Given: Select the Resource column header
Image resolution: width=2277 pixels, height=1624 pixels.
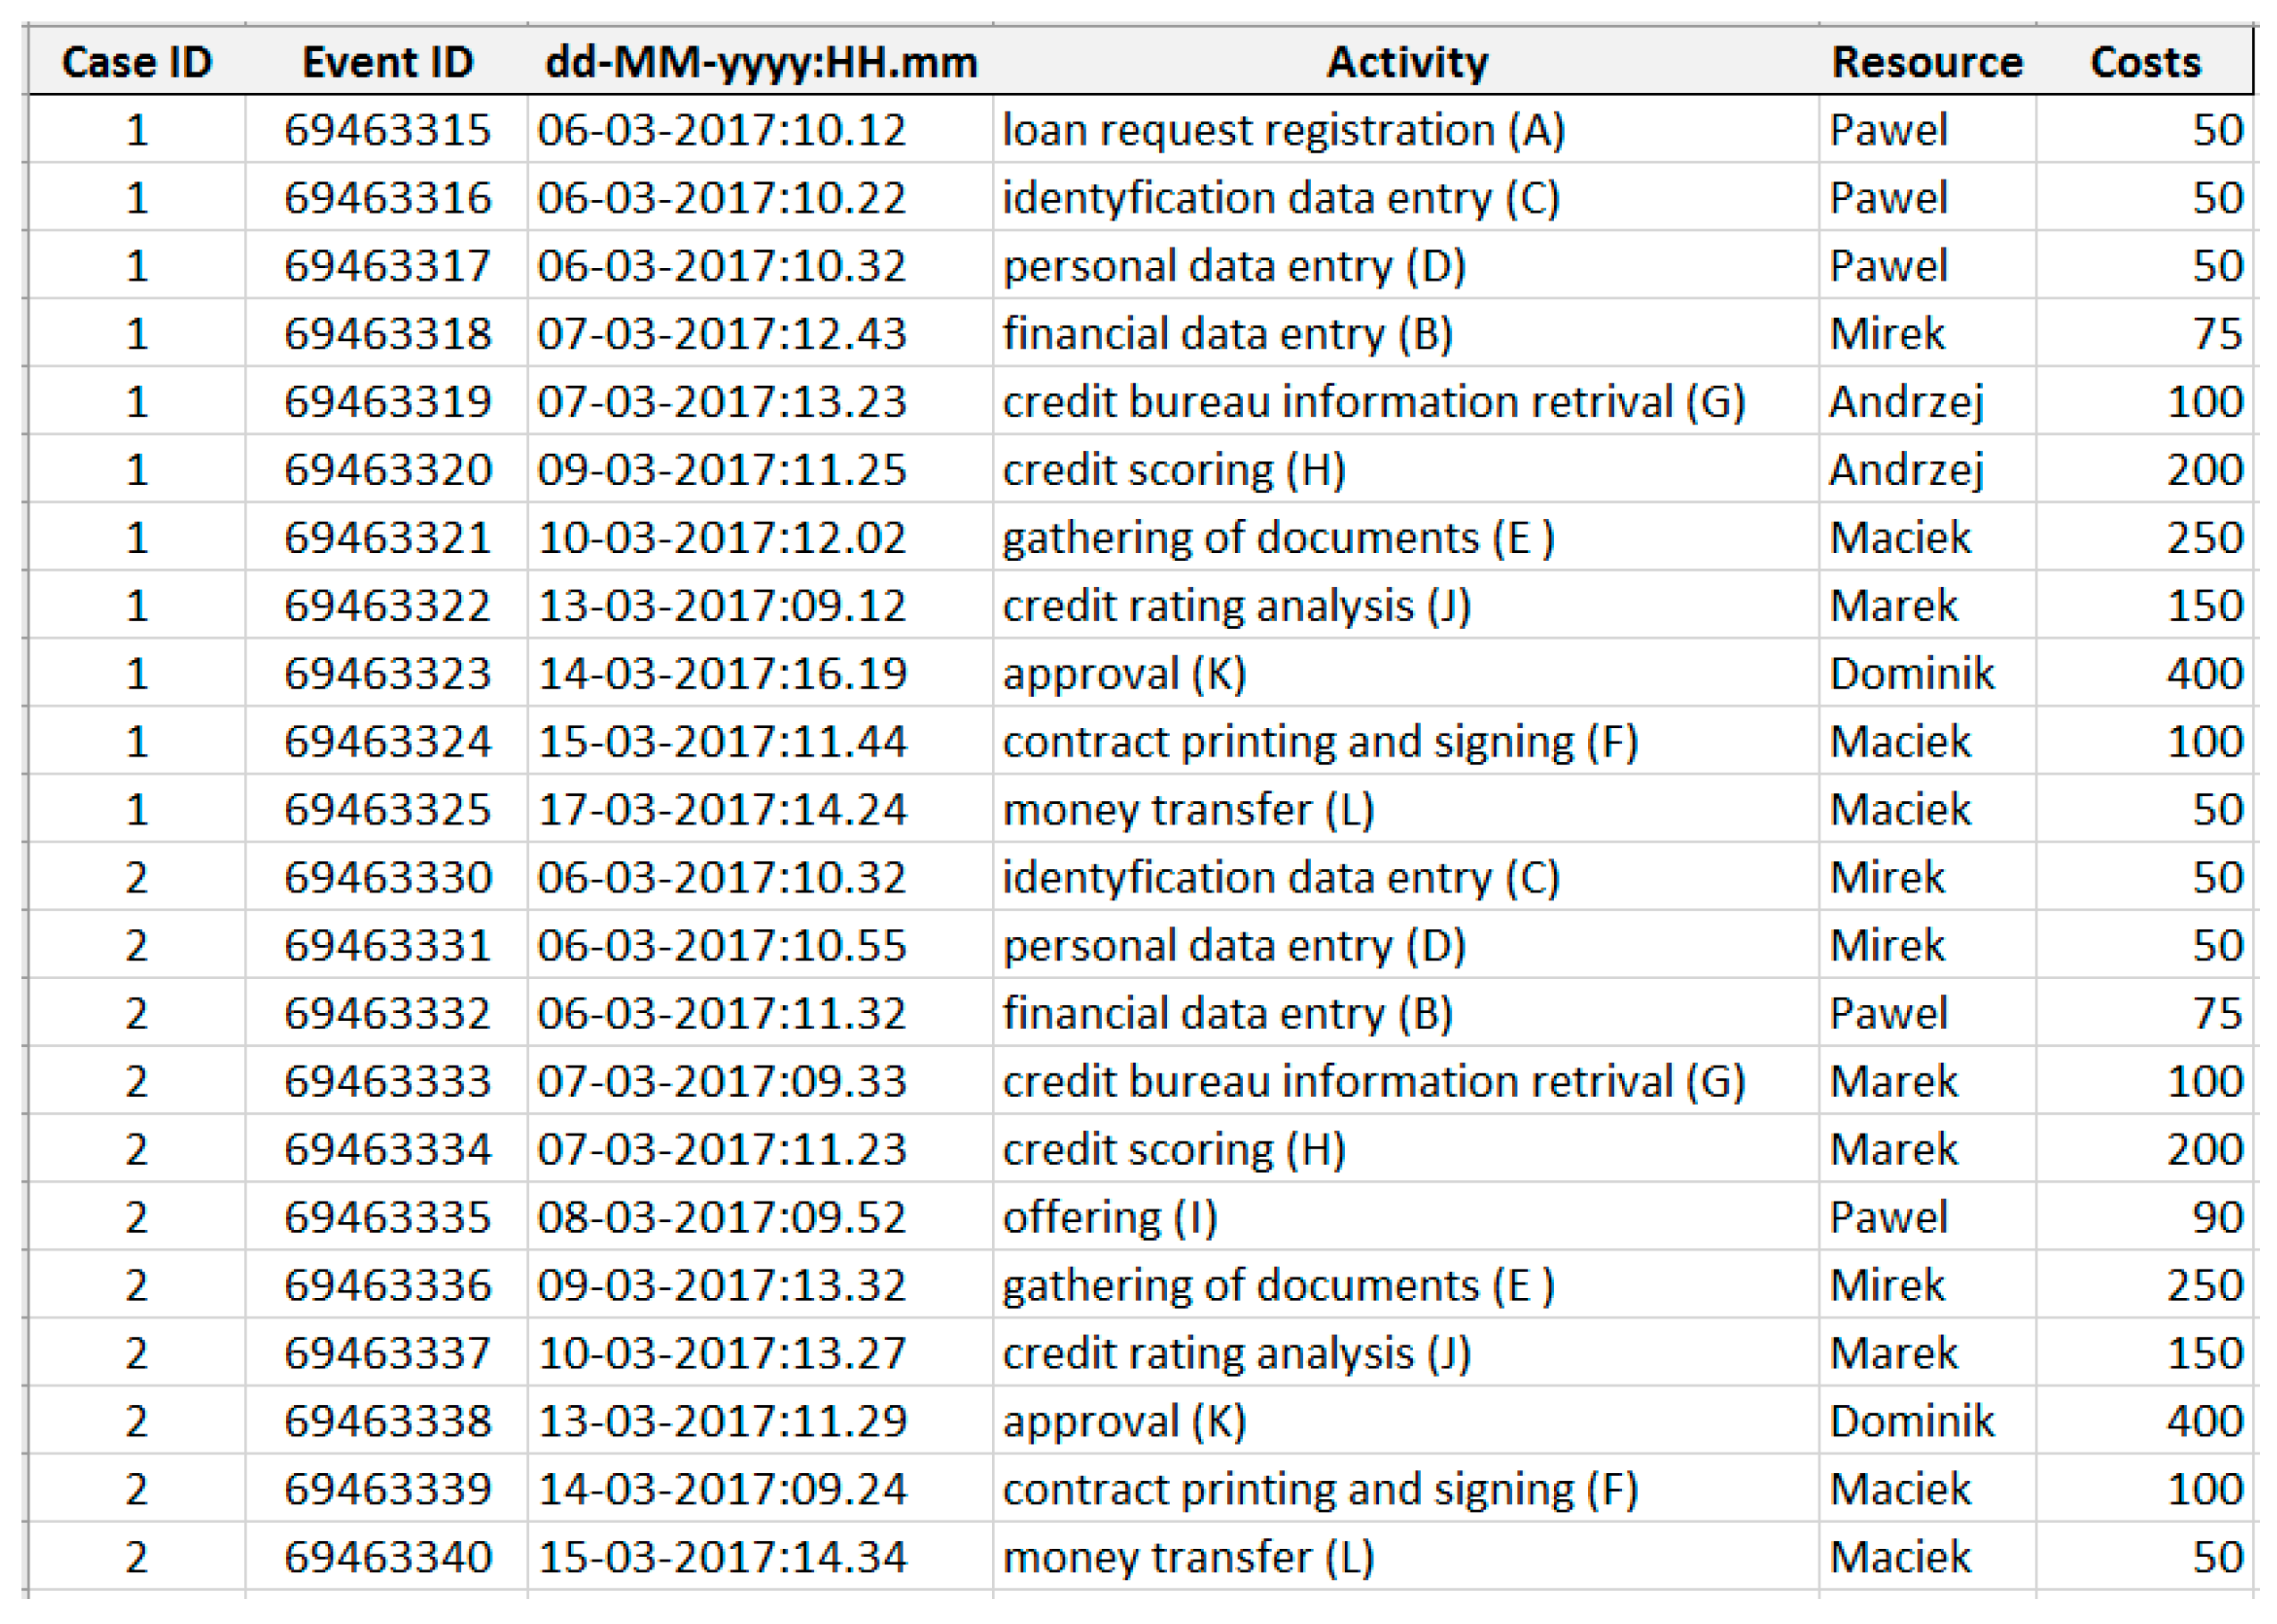Looking at the screenshot, I should [1927, 62].
